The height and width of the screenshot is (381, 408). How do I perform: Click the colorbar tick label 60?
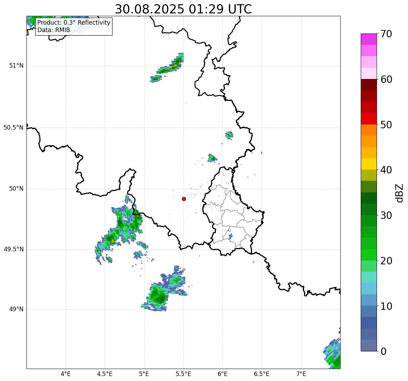(386, 79)
